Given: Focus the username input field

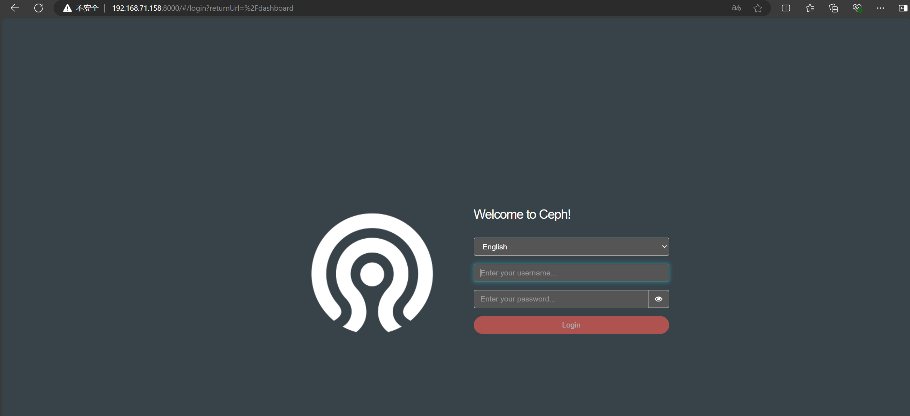Looking at the screenshot, I should tap(571, 273).
